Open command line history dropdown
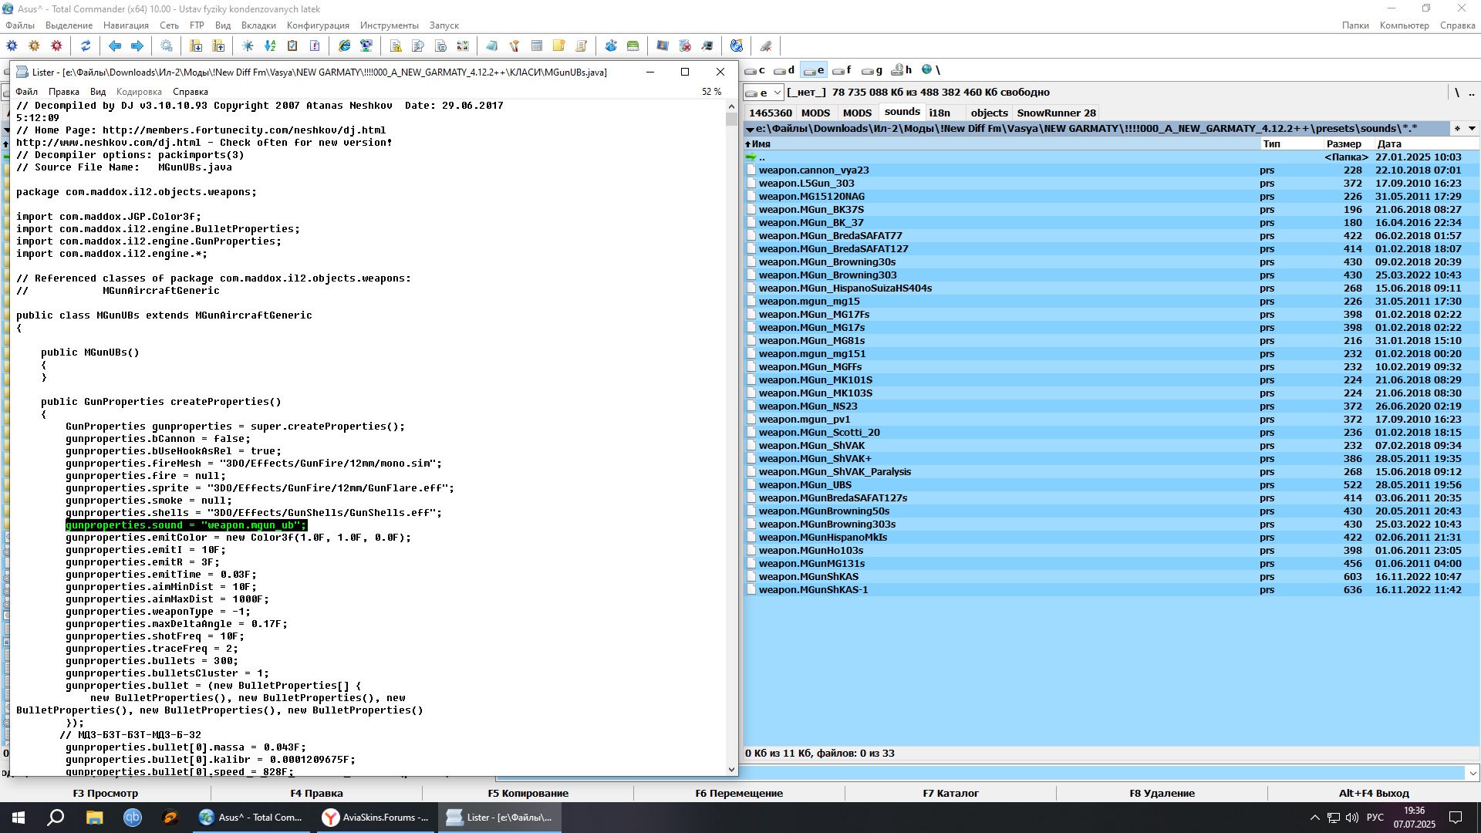The width and height of the screenshot is (1481, 833). [1473, 773]
